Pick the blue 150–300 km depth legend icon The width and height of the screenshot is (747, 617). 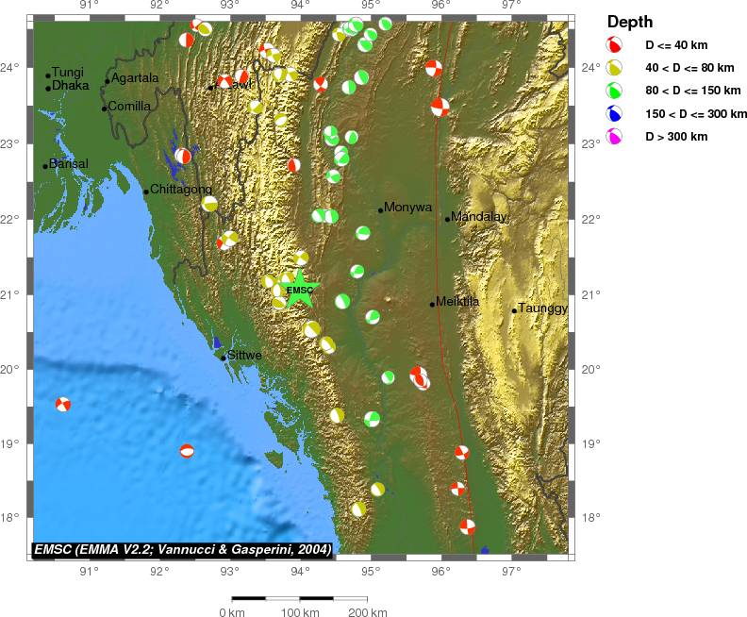[x=614, y=114]
